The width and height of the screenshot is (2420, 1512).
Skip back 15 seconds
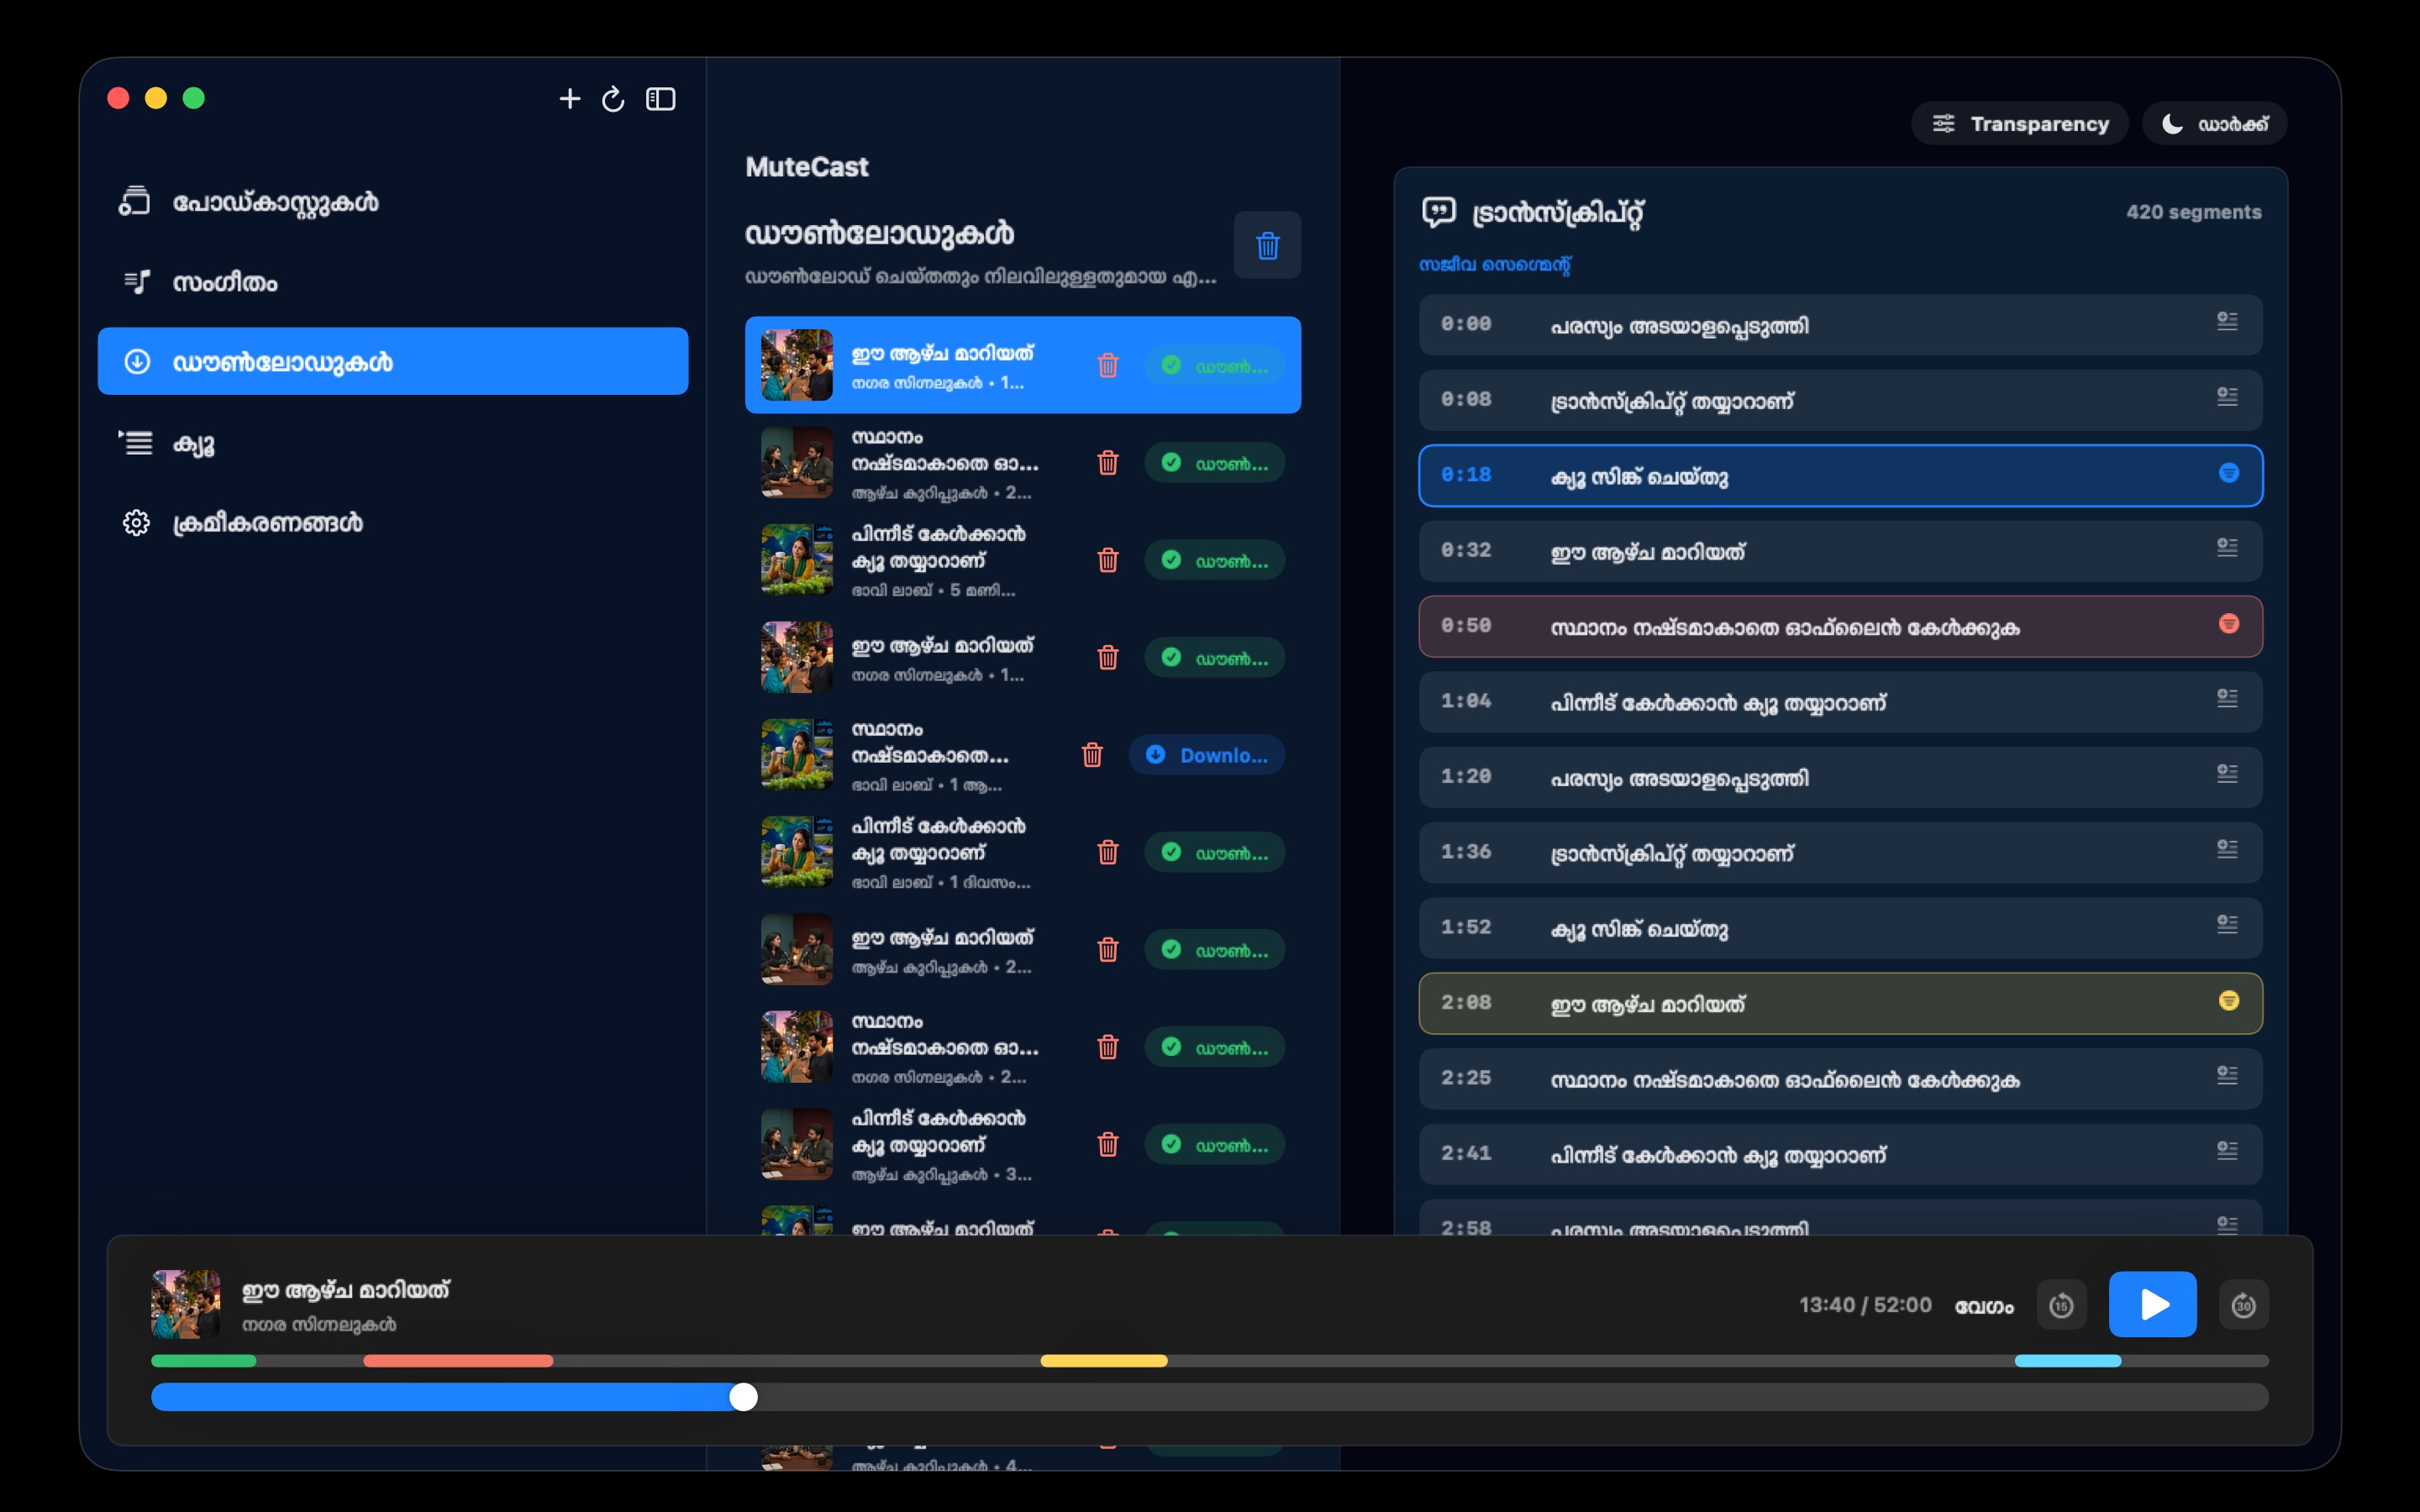2061,1305
